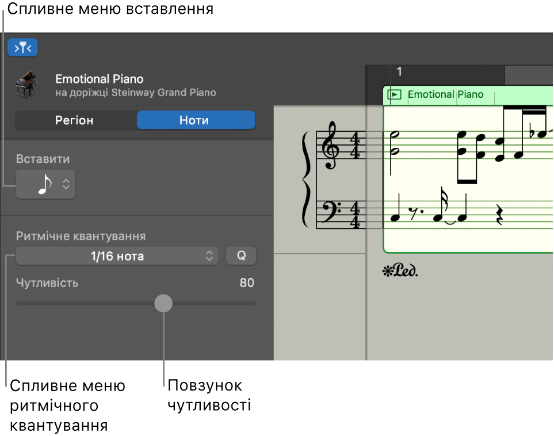Screen dimensions: 554x436
Task: Click the loop icon in the region header
Action: (394, 95)
